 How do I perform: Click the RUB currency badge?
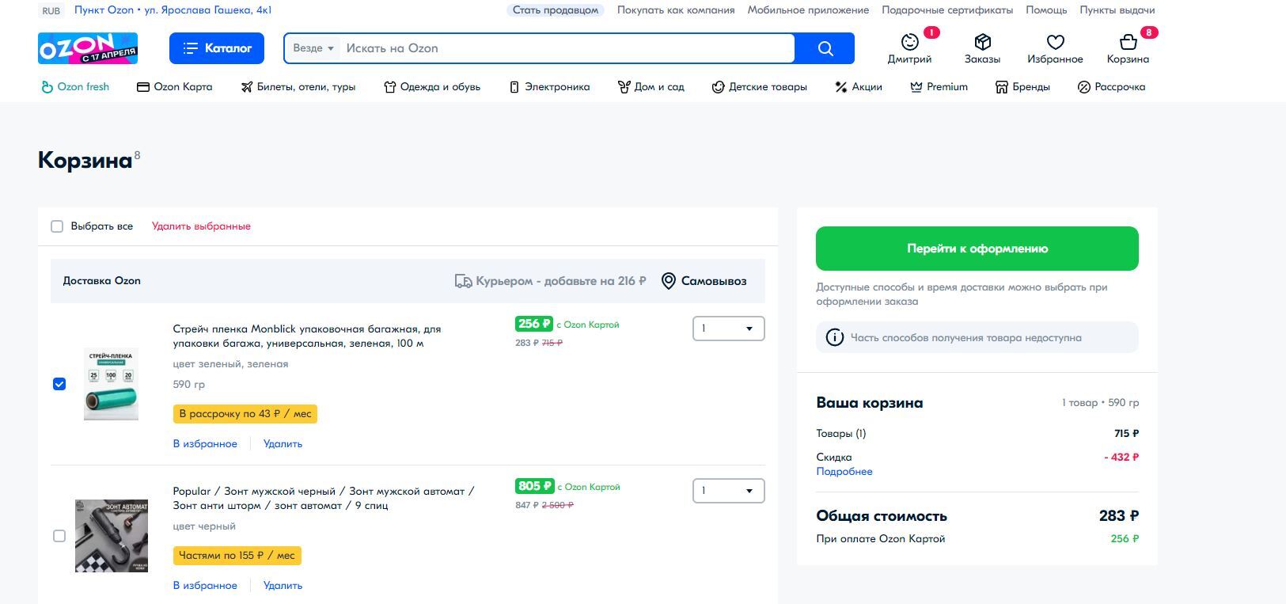click(x=51, y=10)
